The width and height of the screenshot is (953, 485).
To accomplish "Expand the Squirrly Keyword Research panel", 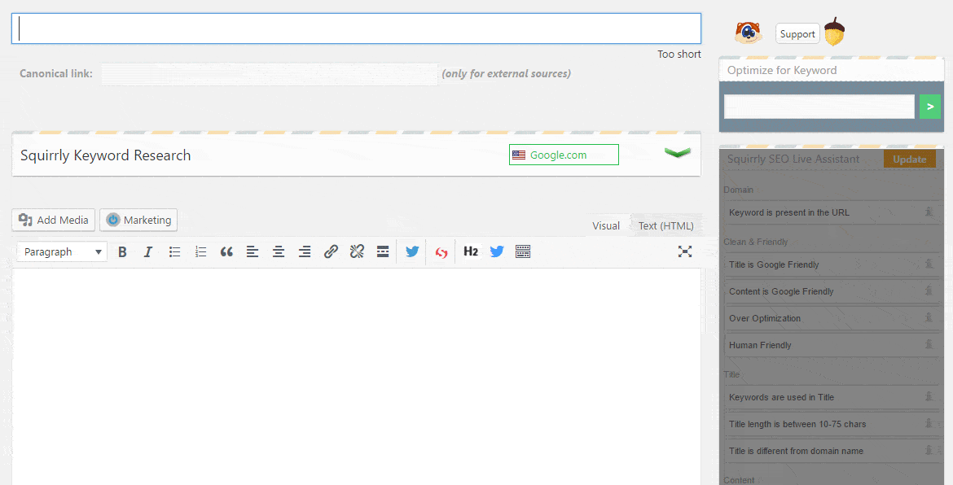I will point(677,153).
